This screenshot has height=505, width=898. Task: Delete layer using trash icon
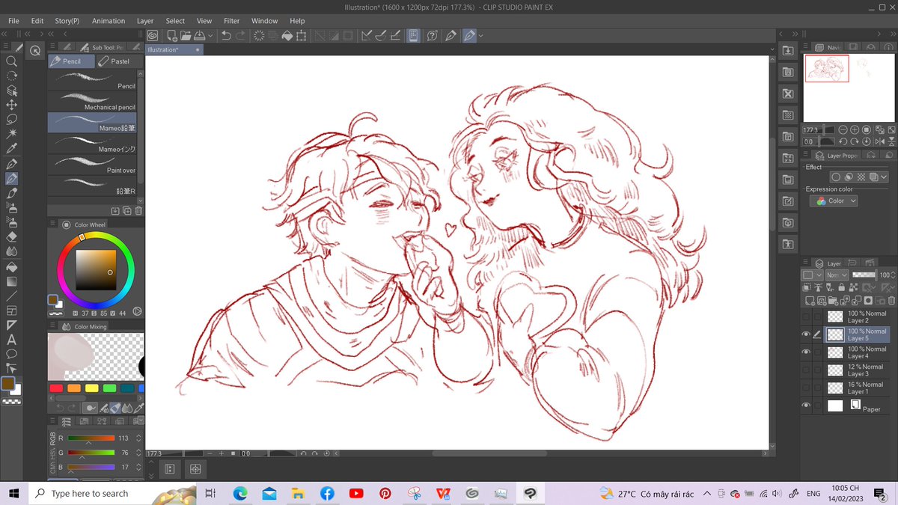click(891, 301)
